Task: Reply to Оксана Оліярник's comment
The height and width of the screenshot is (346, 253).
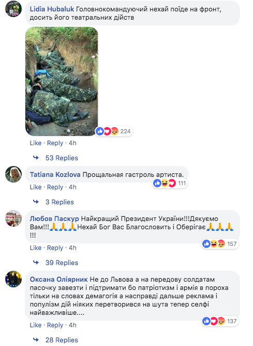Action: (x=55, y=325)
